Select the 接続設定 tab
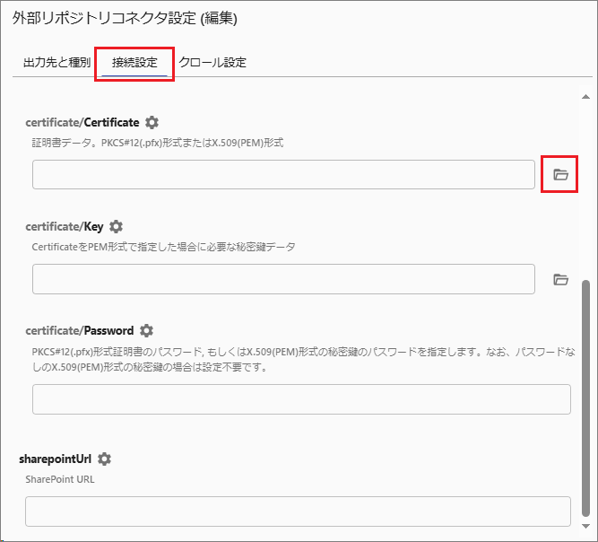Viewport: 598px width, 542px height. (134, 63)
